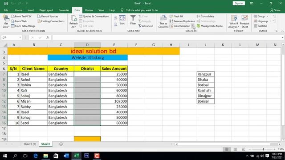Click Refresh All icon
This screenshot has height=160, width=285.
click(x=73, y=22)
